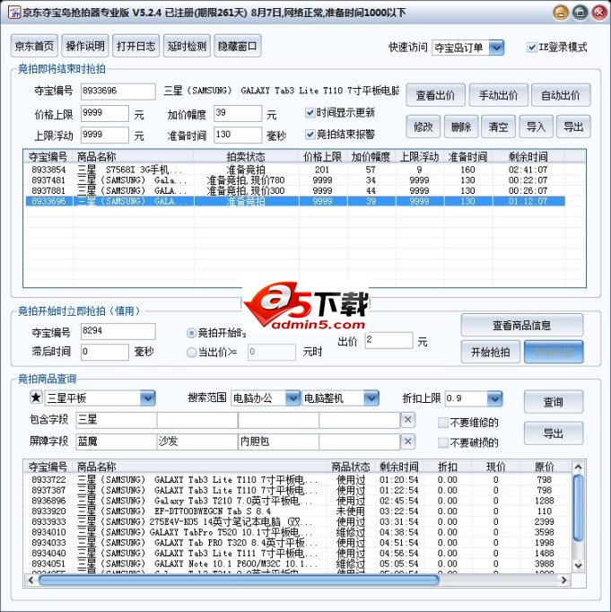The image size is (611, 612).
Task: Click 手动出价 button
Action: point(498,95)
